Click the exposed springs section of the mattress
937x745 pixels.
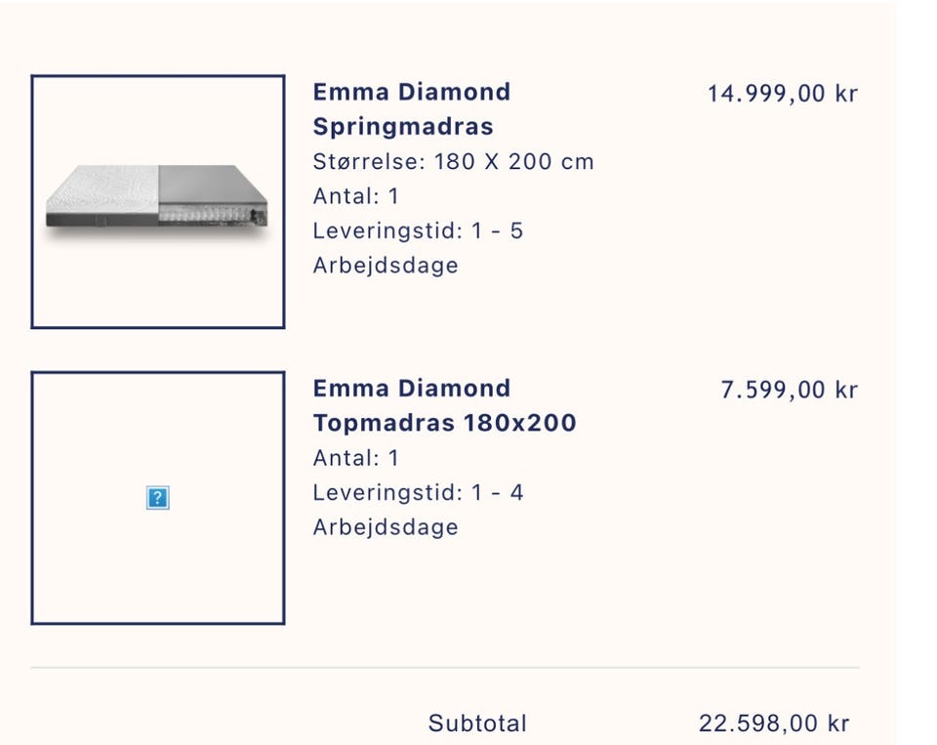point(210,212)
